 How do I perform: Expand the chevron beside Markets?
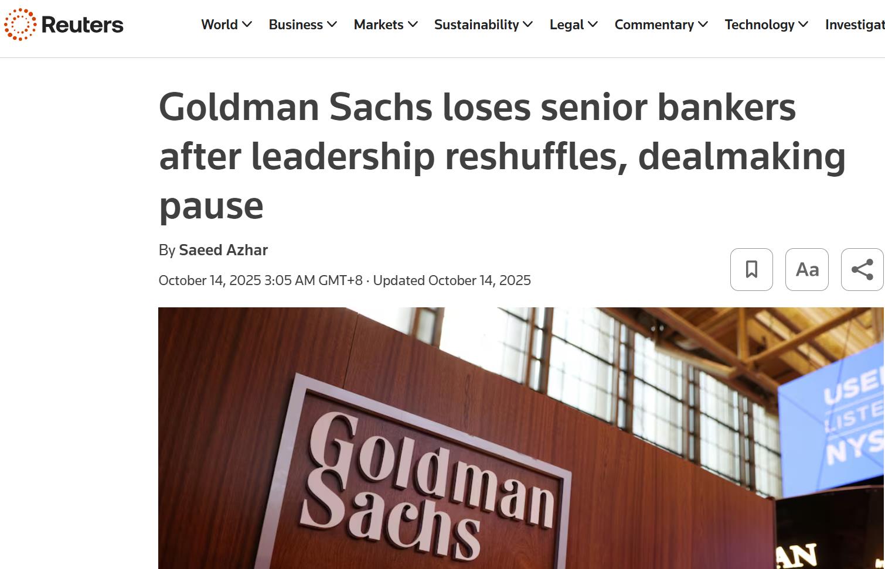[x=413, y=25]
